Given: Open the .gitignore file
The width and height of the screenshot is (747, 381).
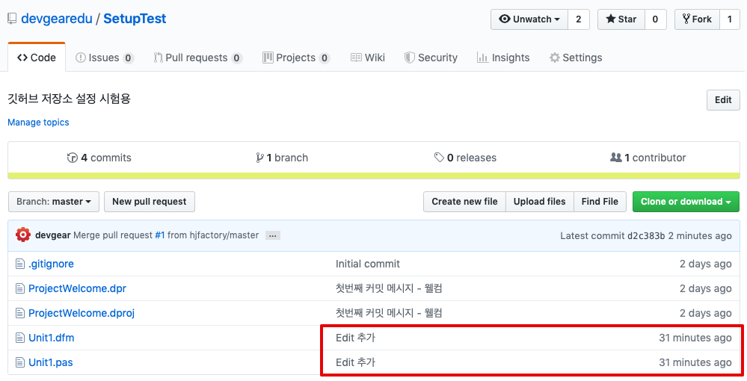Looking at the screenshot, I should tap(51, 264).
